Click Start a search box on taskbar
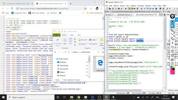This screenshot has width=178, height=100. pos(31,97)
